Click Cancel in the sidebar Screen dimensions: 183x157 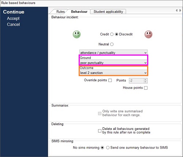coord(13,25)
